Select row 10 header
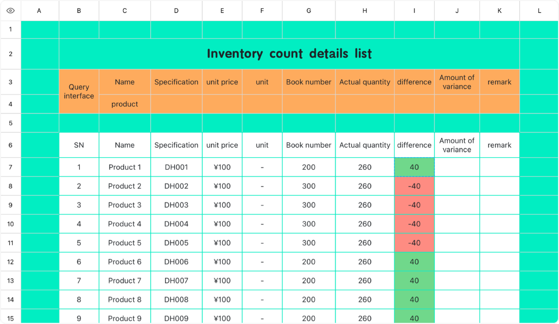Screen dimensions: 559x324 pos(11,224)
